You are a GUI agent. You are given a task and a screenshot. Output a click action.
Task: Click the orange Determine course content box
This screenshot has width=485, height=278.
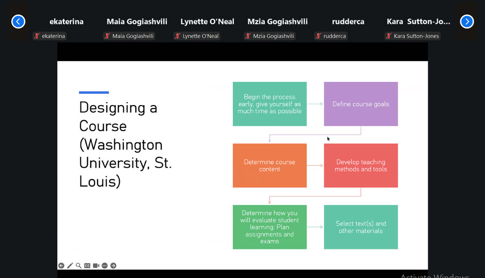[270, 166]
